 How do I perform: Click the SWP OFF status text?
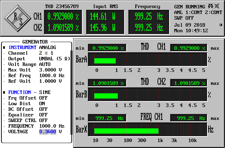pos(184,18)
